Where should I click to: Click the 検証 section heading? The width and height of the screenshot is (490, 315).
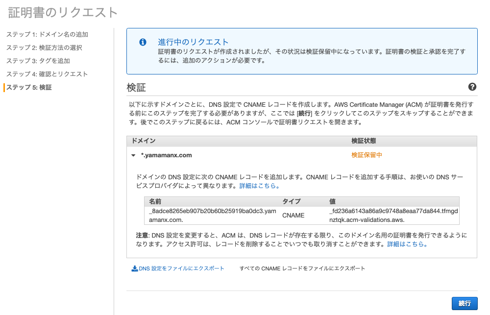[136, 88]
